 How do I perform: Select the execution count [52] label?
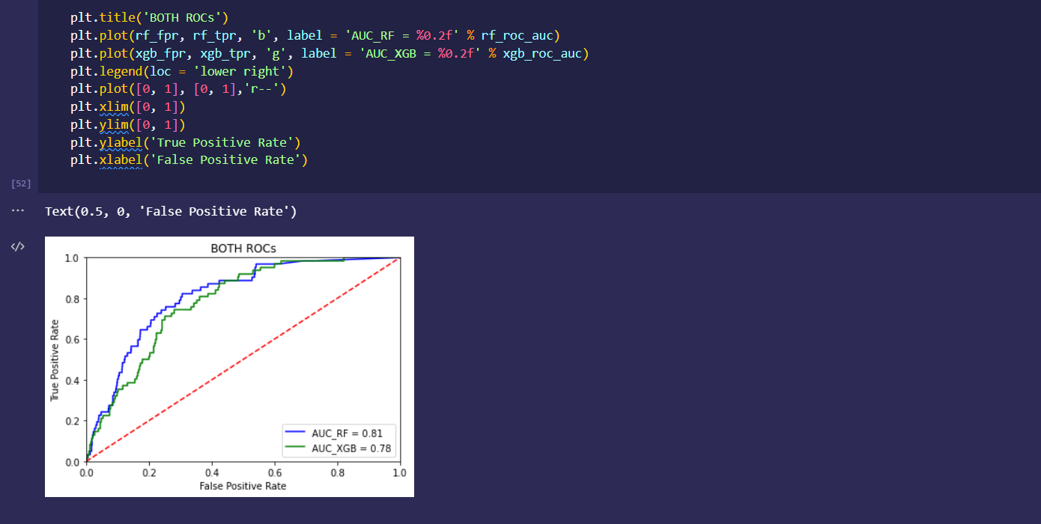click(21, 183)
